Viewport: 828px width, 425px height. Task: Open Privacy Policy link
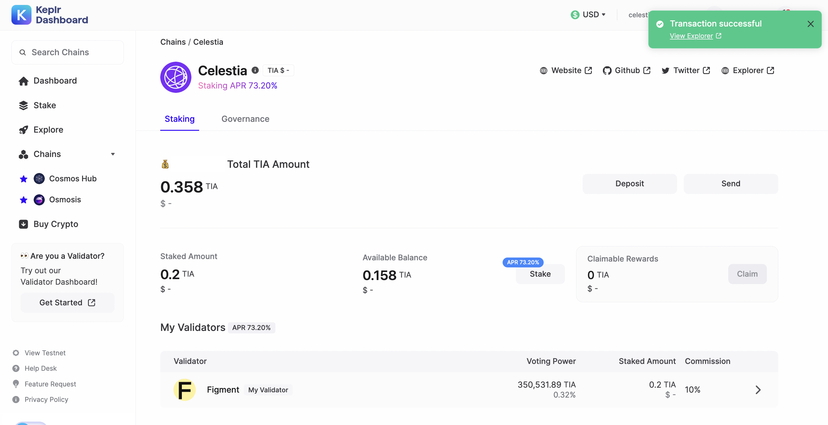[46, 400]
